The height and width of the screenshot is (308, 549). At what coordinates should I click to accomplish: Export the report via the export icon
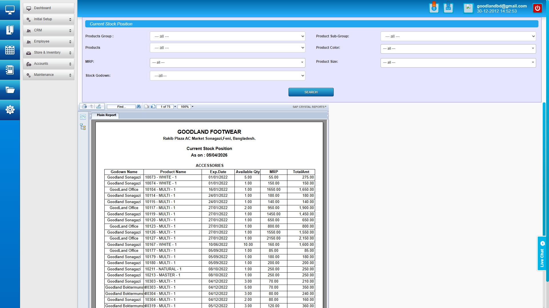[x=99, y=106]
